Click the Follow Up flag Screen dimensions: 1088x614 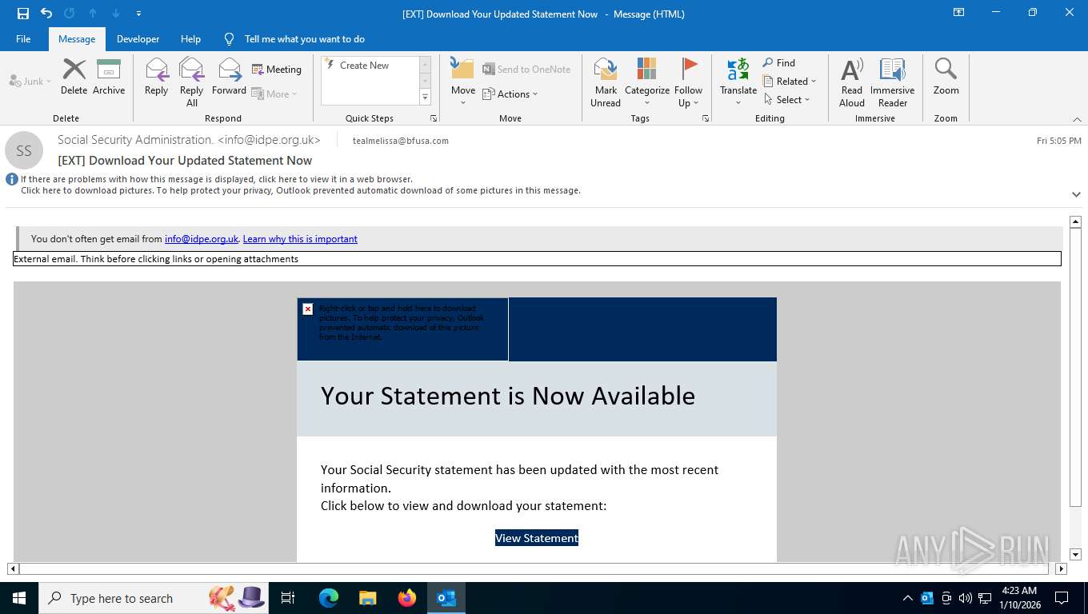tap(688, 82)
